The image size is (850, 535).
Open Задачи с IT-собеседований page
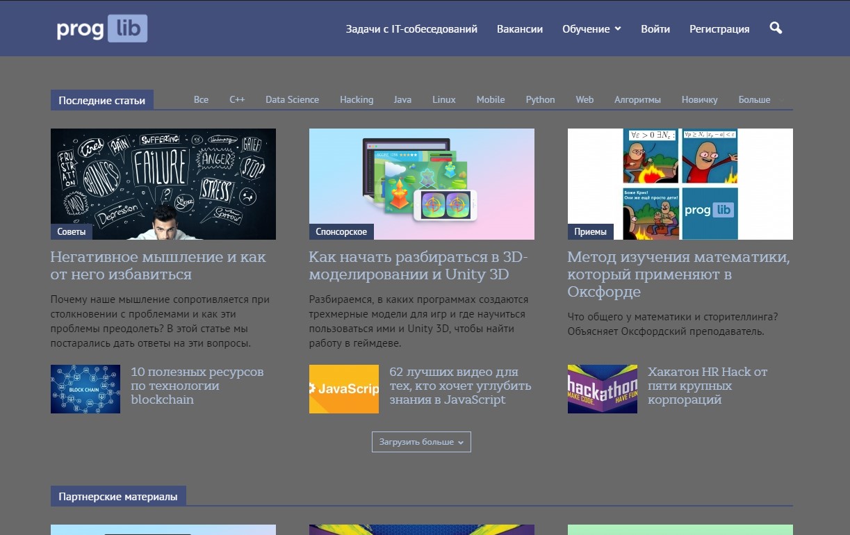pos(411,29)
